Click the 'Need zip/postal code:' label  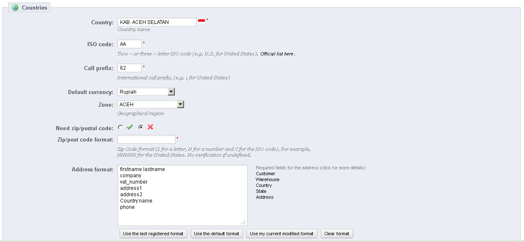tap(84, 128)
